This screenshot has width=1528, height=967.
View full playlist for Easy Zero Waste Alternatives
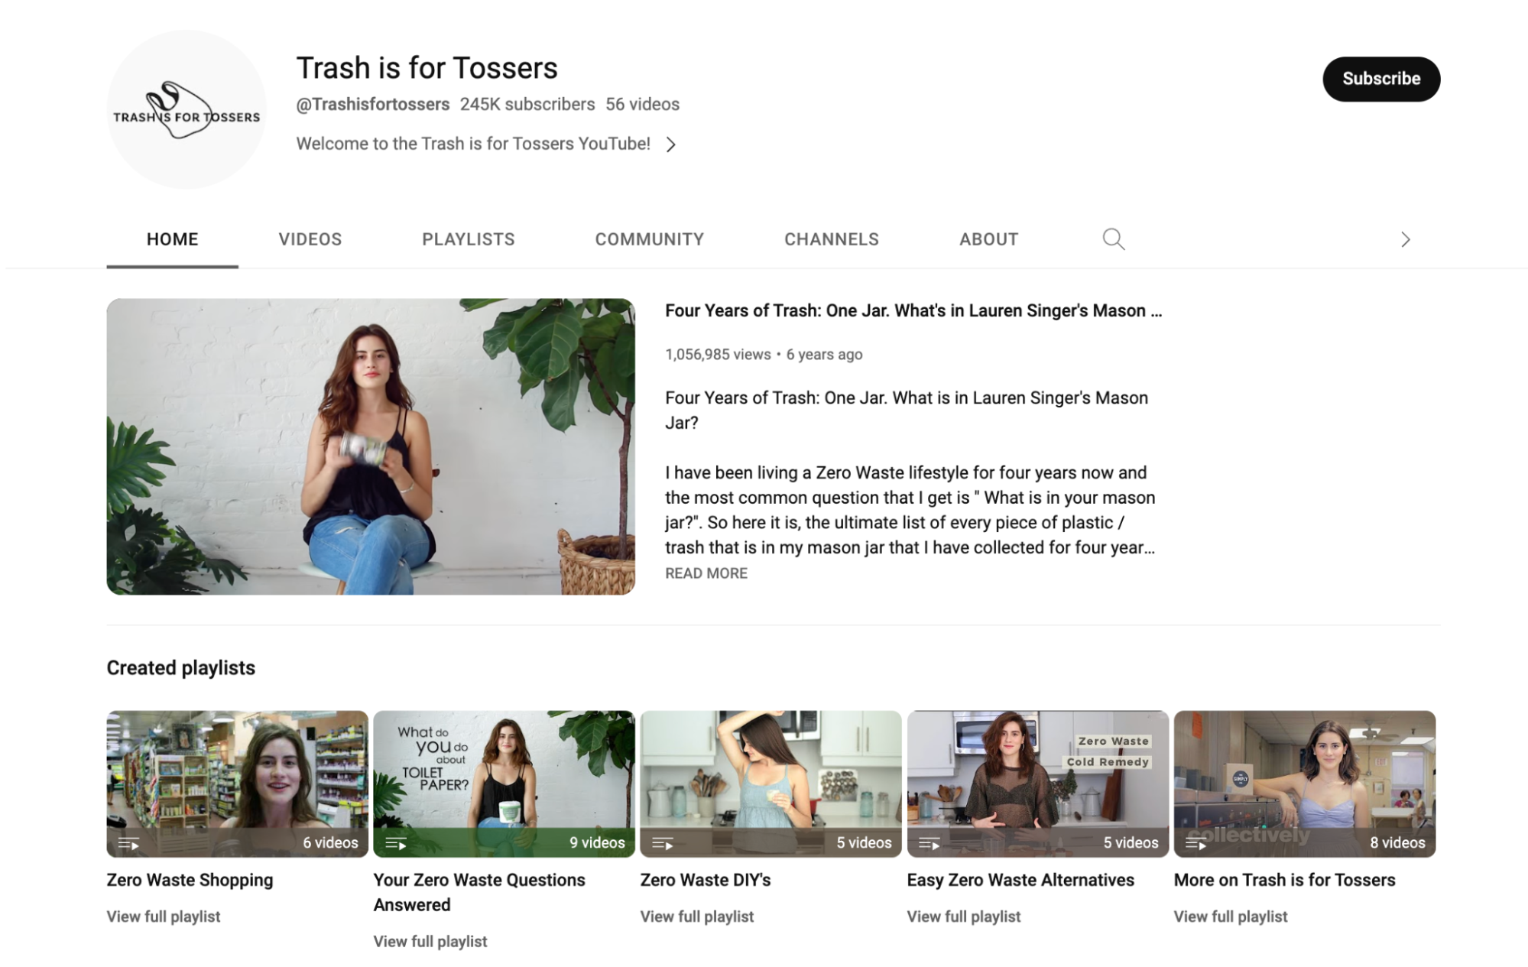tap(963, 916)
